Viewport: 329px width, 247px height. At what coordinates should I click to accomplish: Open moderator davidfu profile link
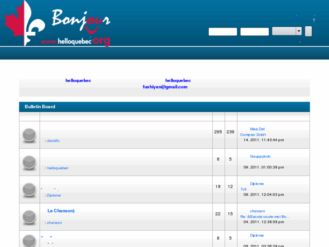pos(53,140)
